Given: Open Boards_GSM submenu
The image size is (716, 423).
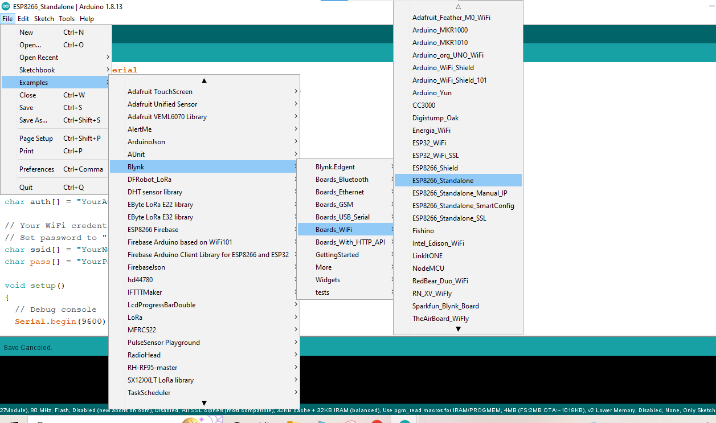Looking at the screenshot, I should click(346, 205).
